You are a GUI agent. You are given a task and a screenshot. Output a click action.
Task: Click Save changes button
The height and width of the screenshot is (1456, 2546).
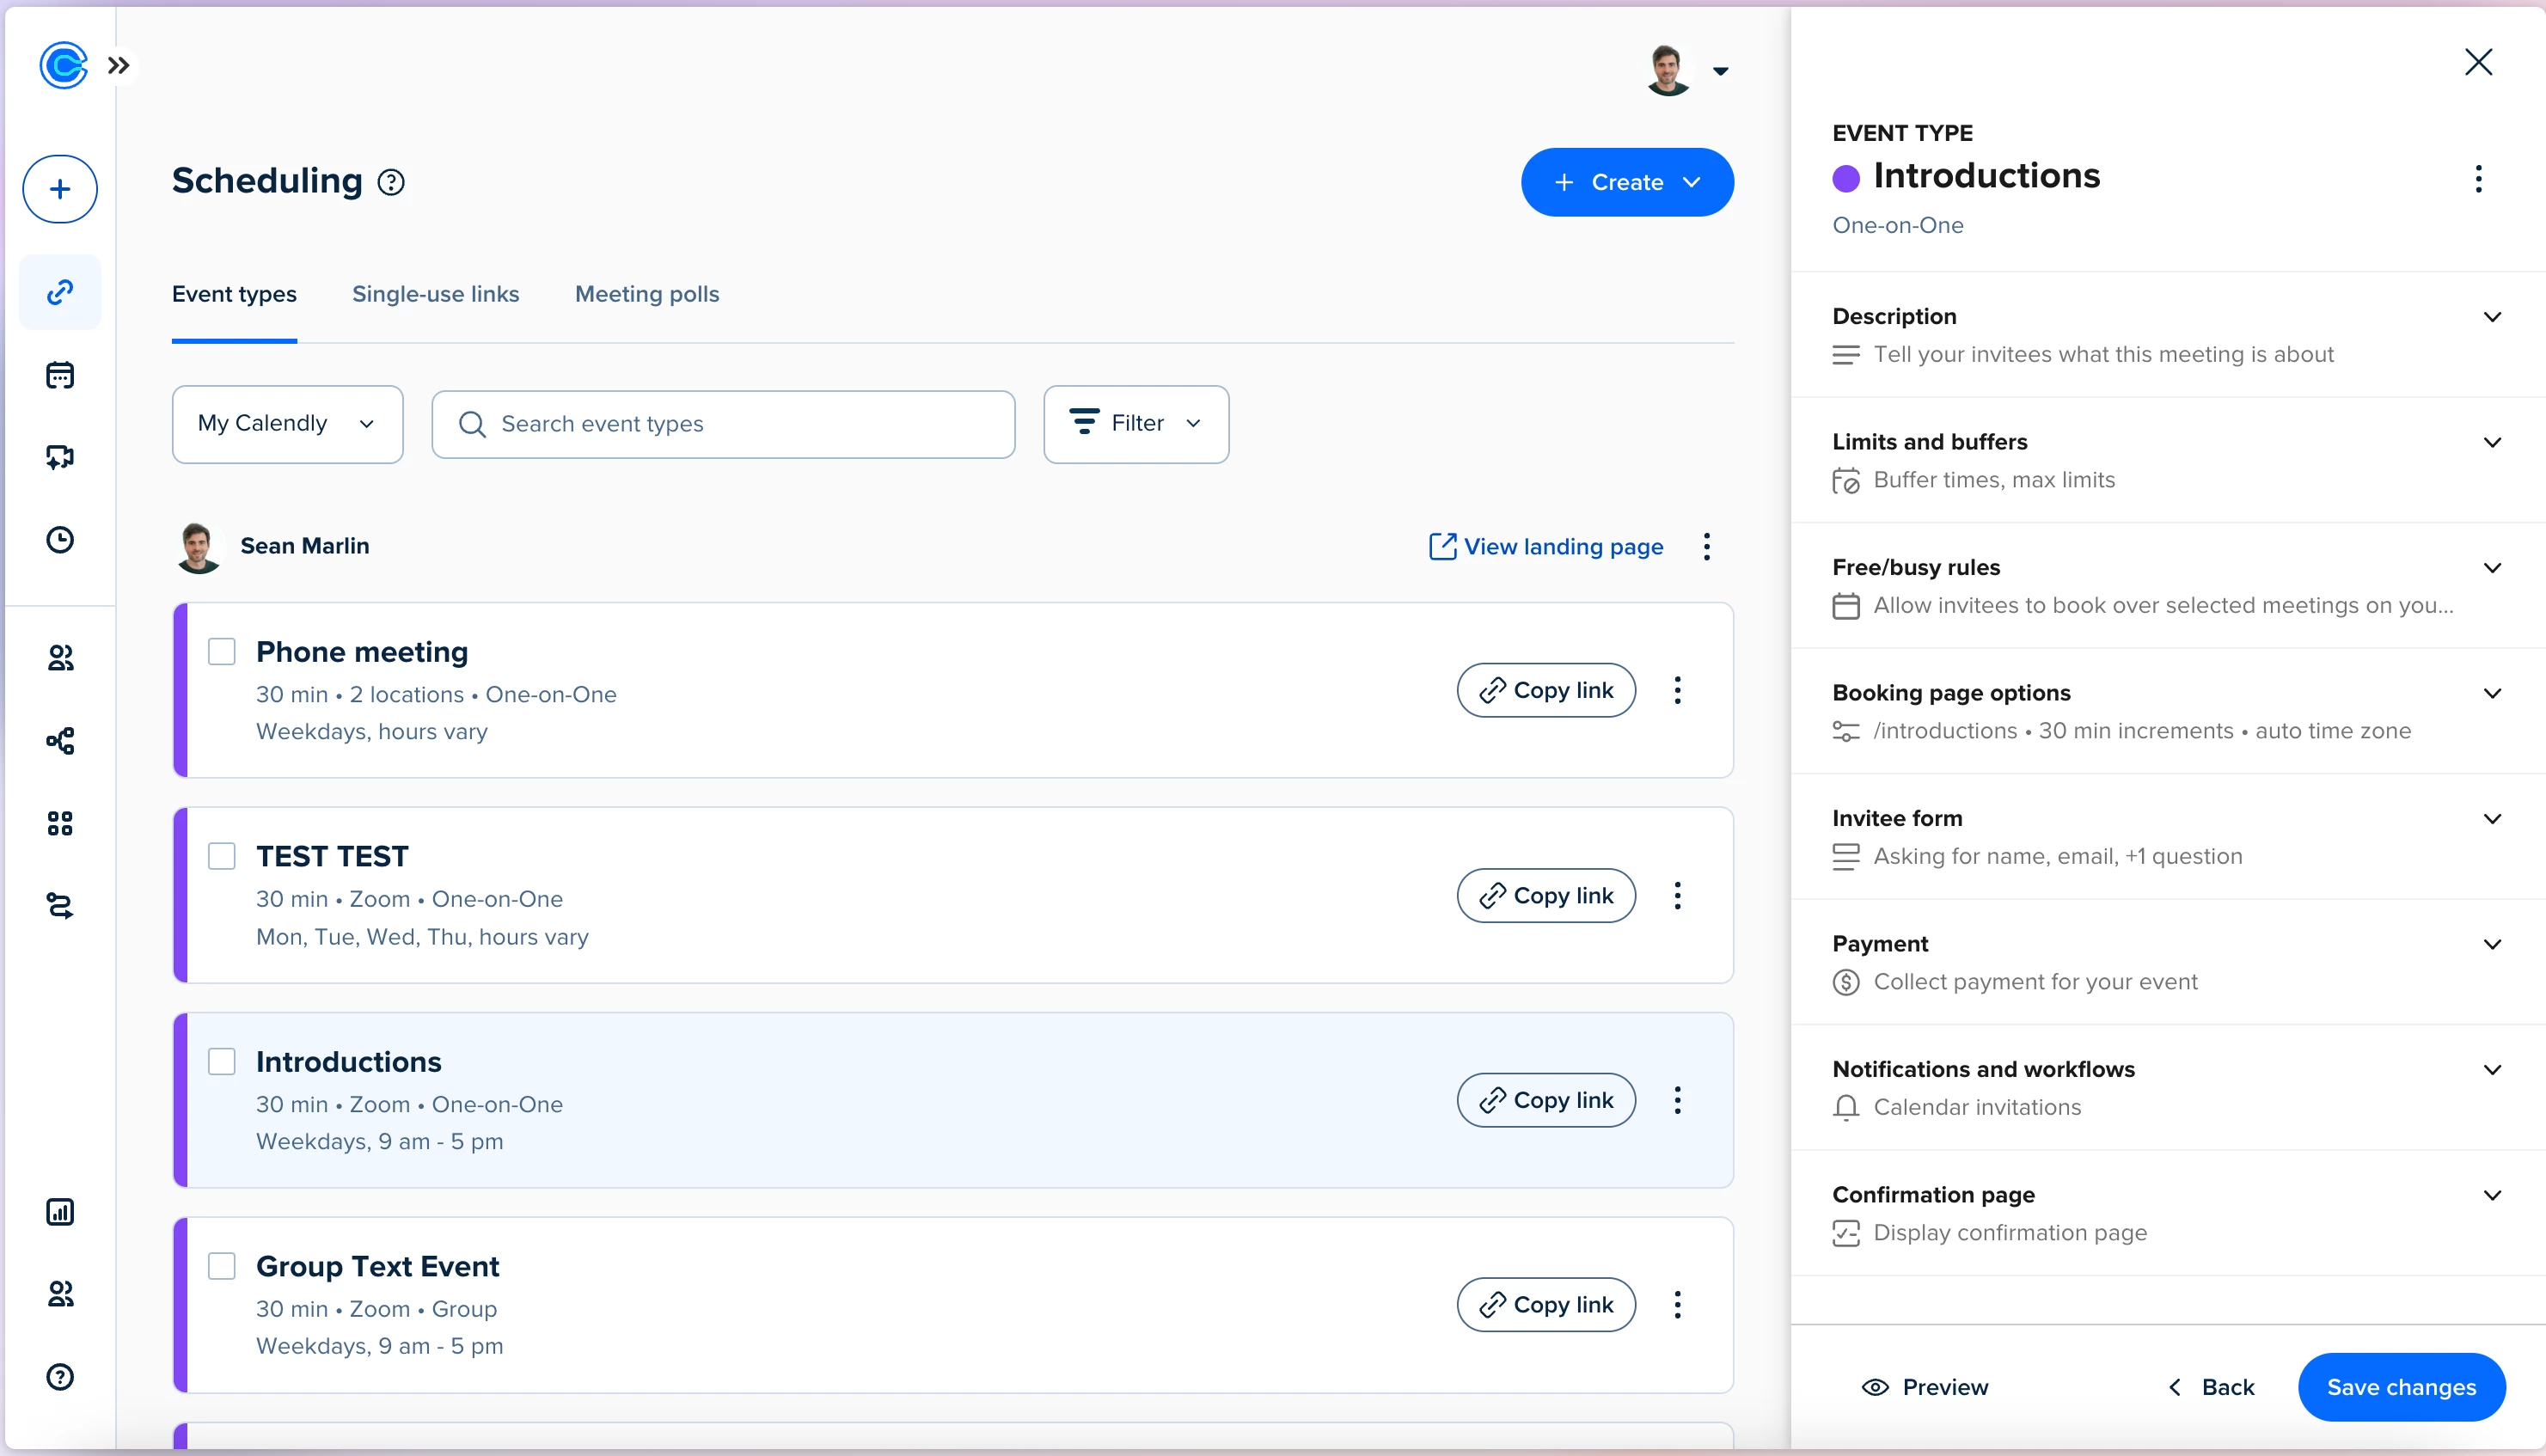2401,1387
